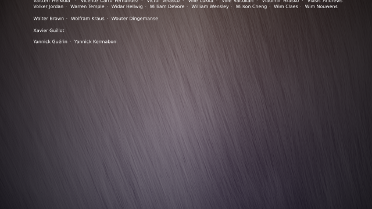Click William Wensley in the credits list
The image size is (372, 209).
210,6
